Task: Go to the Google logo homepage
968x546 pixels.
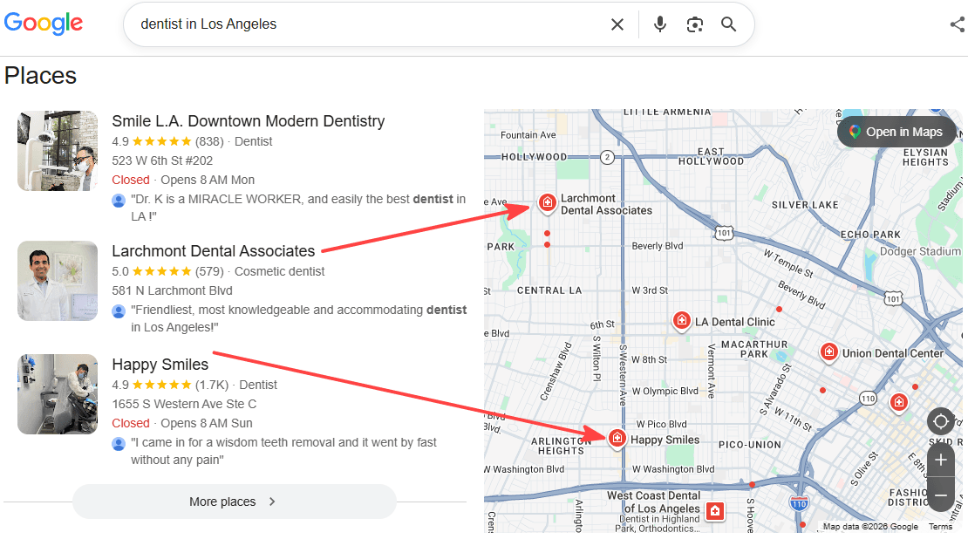Action: (44, 24)
